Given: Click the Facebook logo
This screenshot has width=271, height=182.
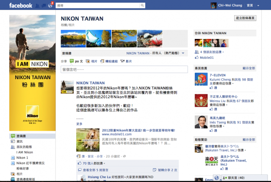Looking at the screenshot, I should [21, 6].
